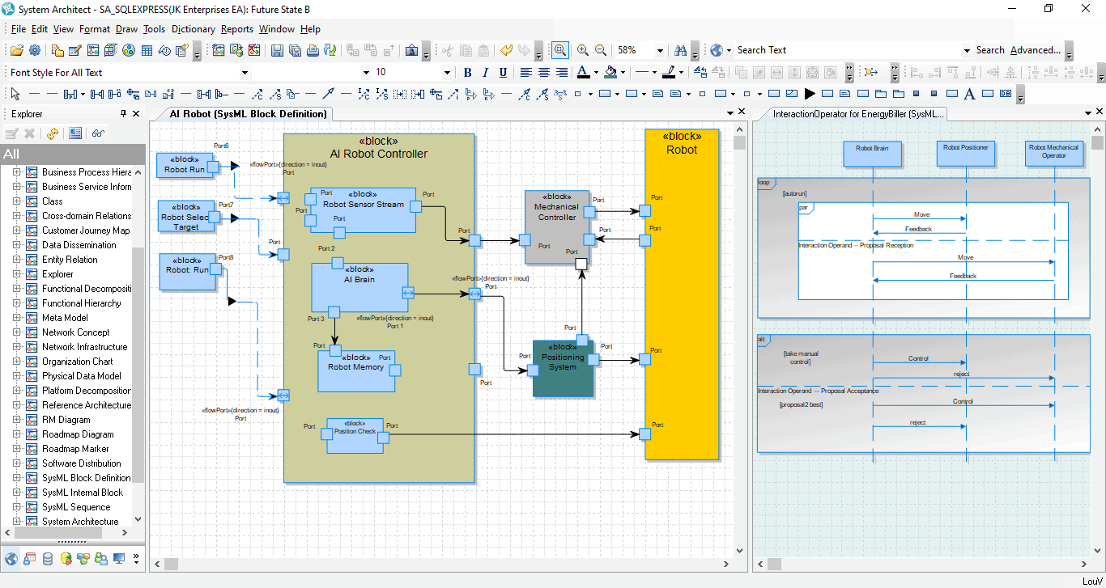Click the Advanced search link
This screenshot has width=1106, height=588.
1036,50
